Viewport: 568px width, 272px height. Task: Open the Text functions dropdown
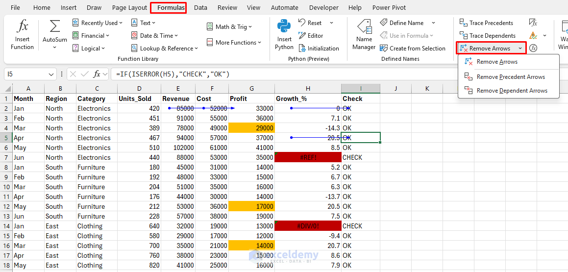tap(143, 23)
